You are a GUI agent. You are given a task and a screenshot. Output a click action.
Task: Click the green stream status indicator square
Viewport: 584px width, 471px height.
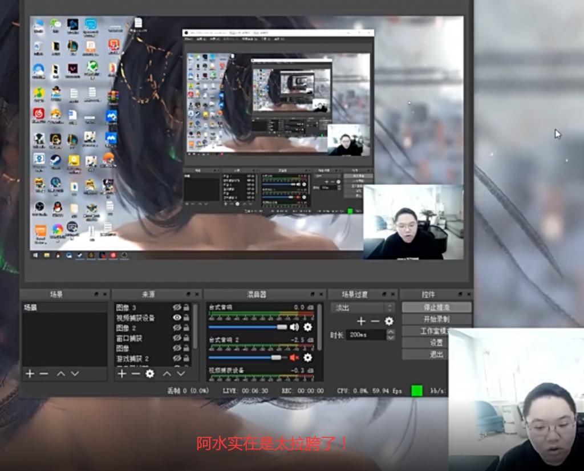pos(416,391)
